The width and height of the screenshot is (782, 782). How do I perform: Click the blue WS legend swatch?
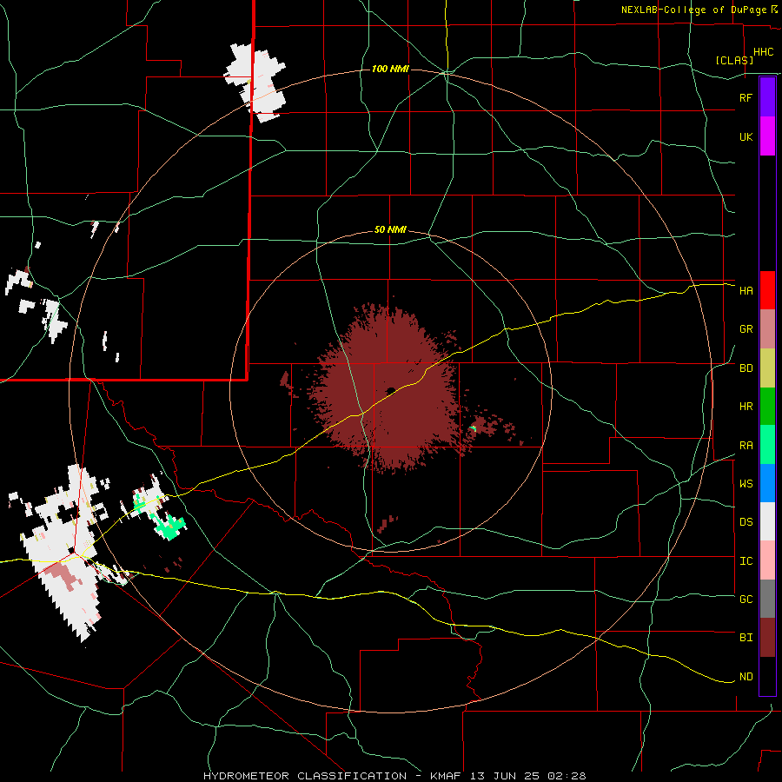pos(767,483)
